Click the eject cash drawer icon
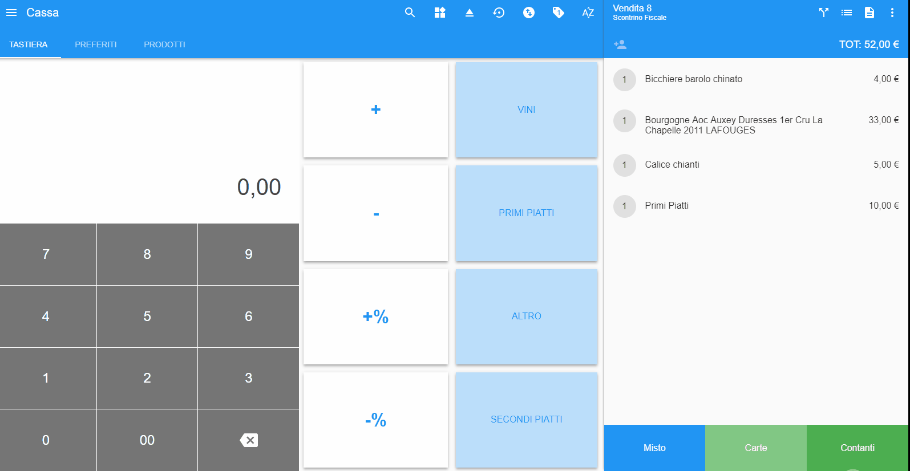 pos(470,13)
